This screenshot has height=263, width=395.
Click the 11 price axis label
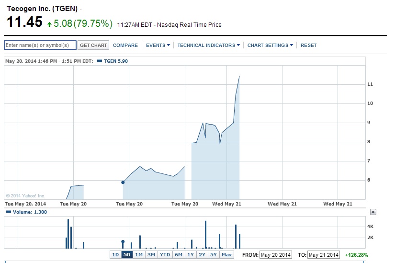coord(370,84)
